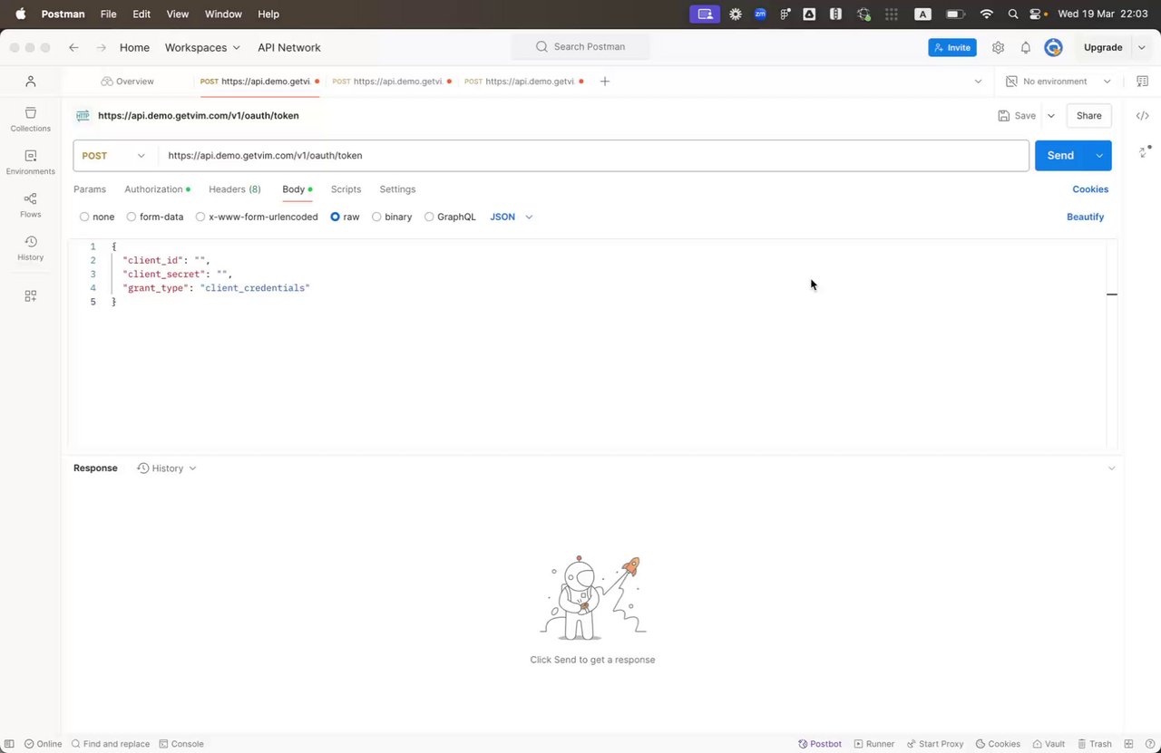Expand the tabs overflow chevron
Image resolution: width=1161 pixels, height=753 pixels.
pos(978,82)
